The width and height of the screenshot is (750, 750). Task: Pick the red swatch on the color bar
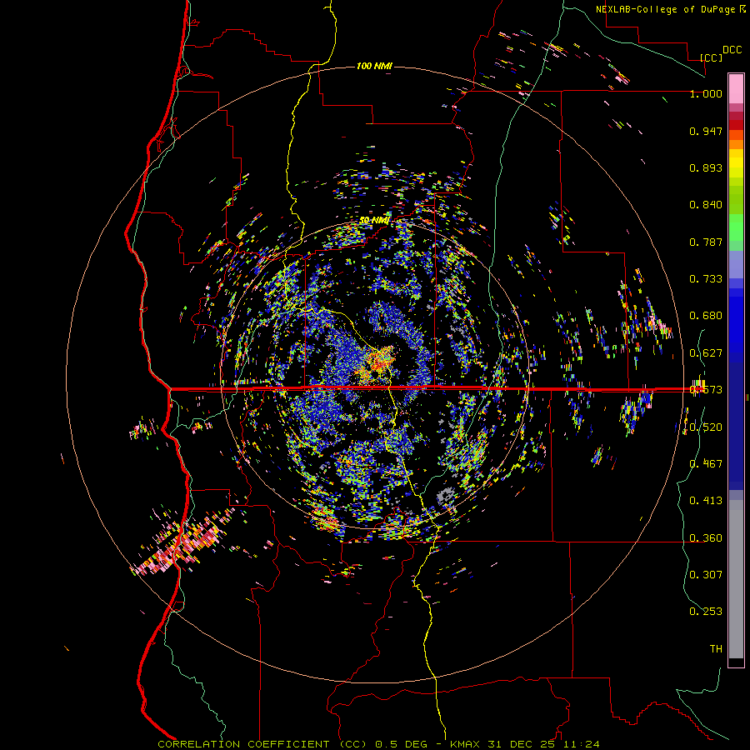coord(736,125)
